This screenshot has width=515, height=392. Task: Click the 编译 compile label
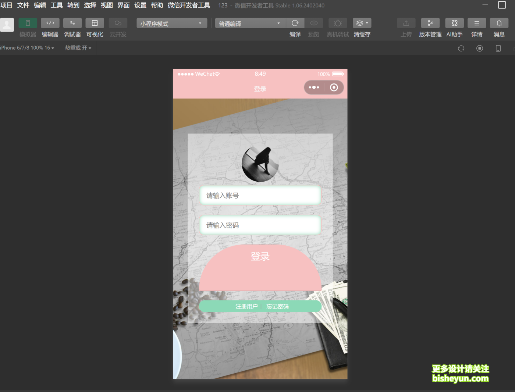point(295,35)
